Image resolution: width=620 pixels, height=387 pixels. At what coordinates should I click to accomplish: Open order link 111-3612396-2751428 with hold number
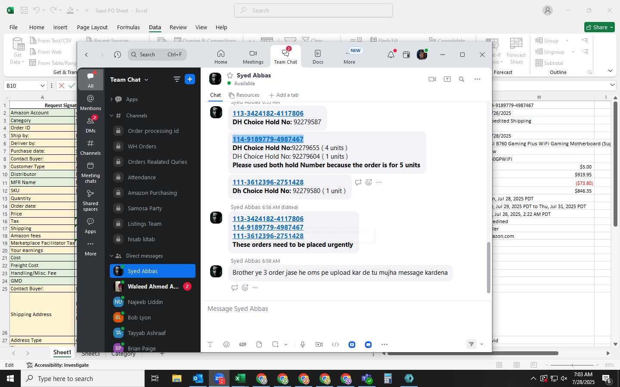click(268, 182)
